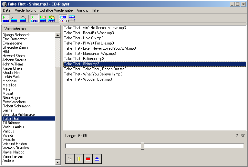Select random playback across all folders icon
Image resolution: width=248 pixels, height=167 pixels.
pyautogui.click(x=52, y=18)
